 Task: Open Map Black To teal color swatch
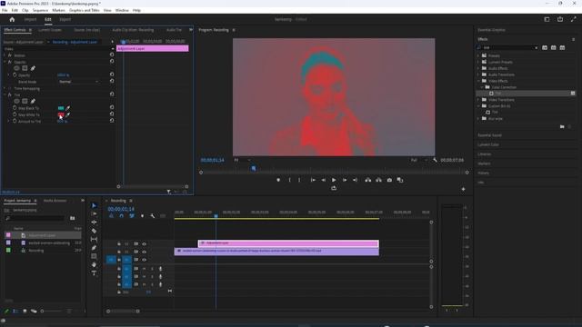pos(61,108)
